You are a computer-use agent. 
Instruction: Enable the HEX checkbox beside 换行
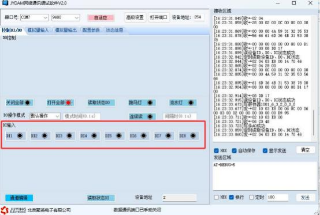(217, 197)
